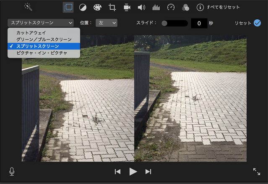The image size is (268, 184).
Task: Choose カットアウェイ from the menu
Action: click(44, 33)
